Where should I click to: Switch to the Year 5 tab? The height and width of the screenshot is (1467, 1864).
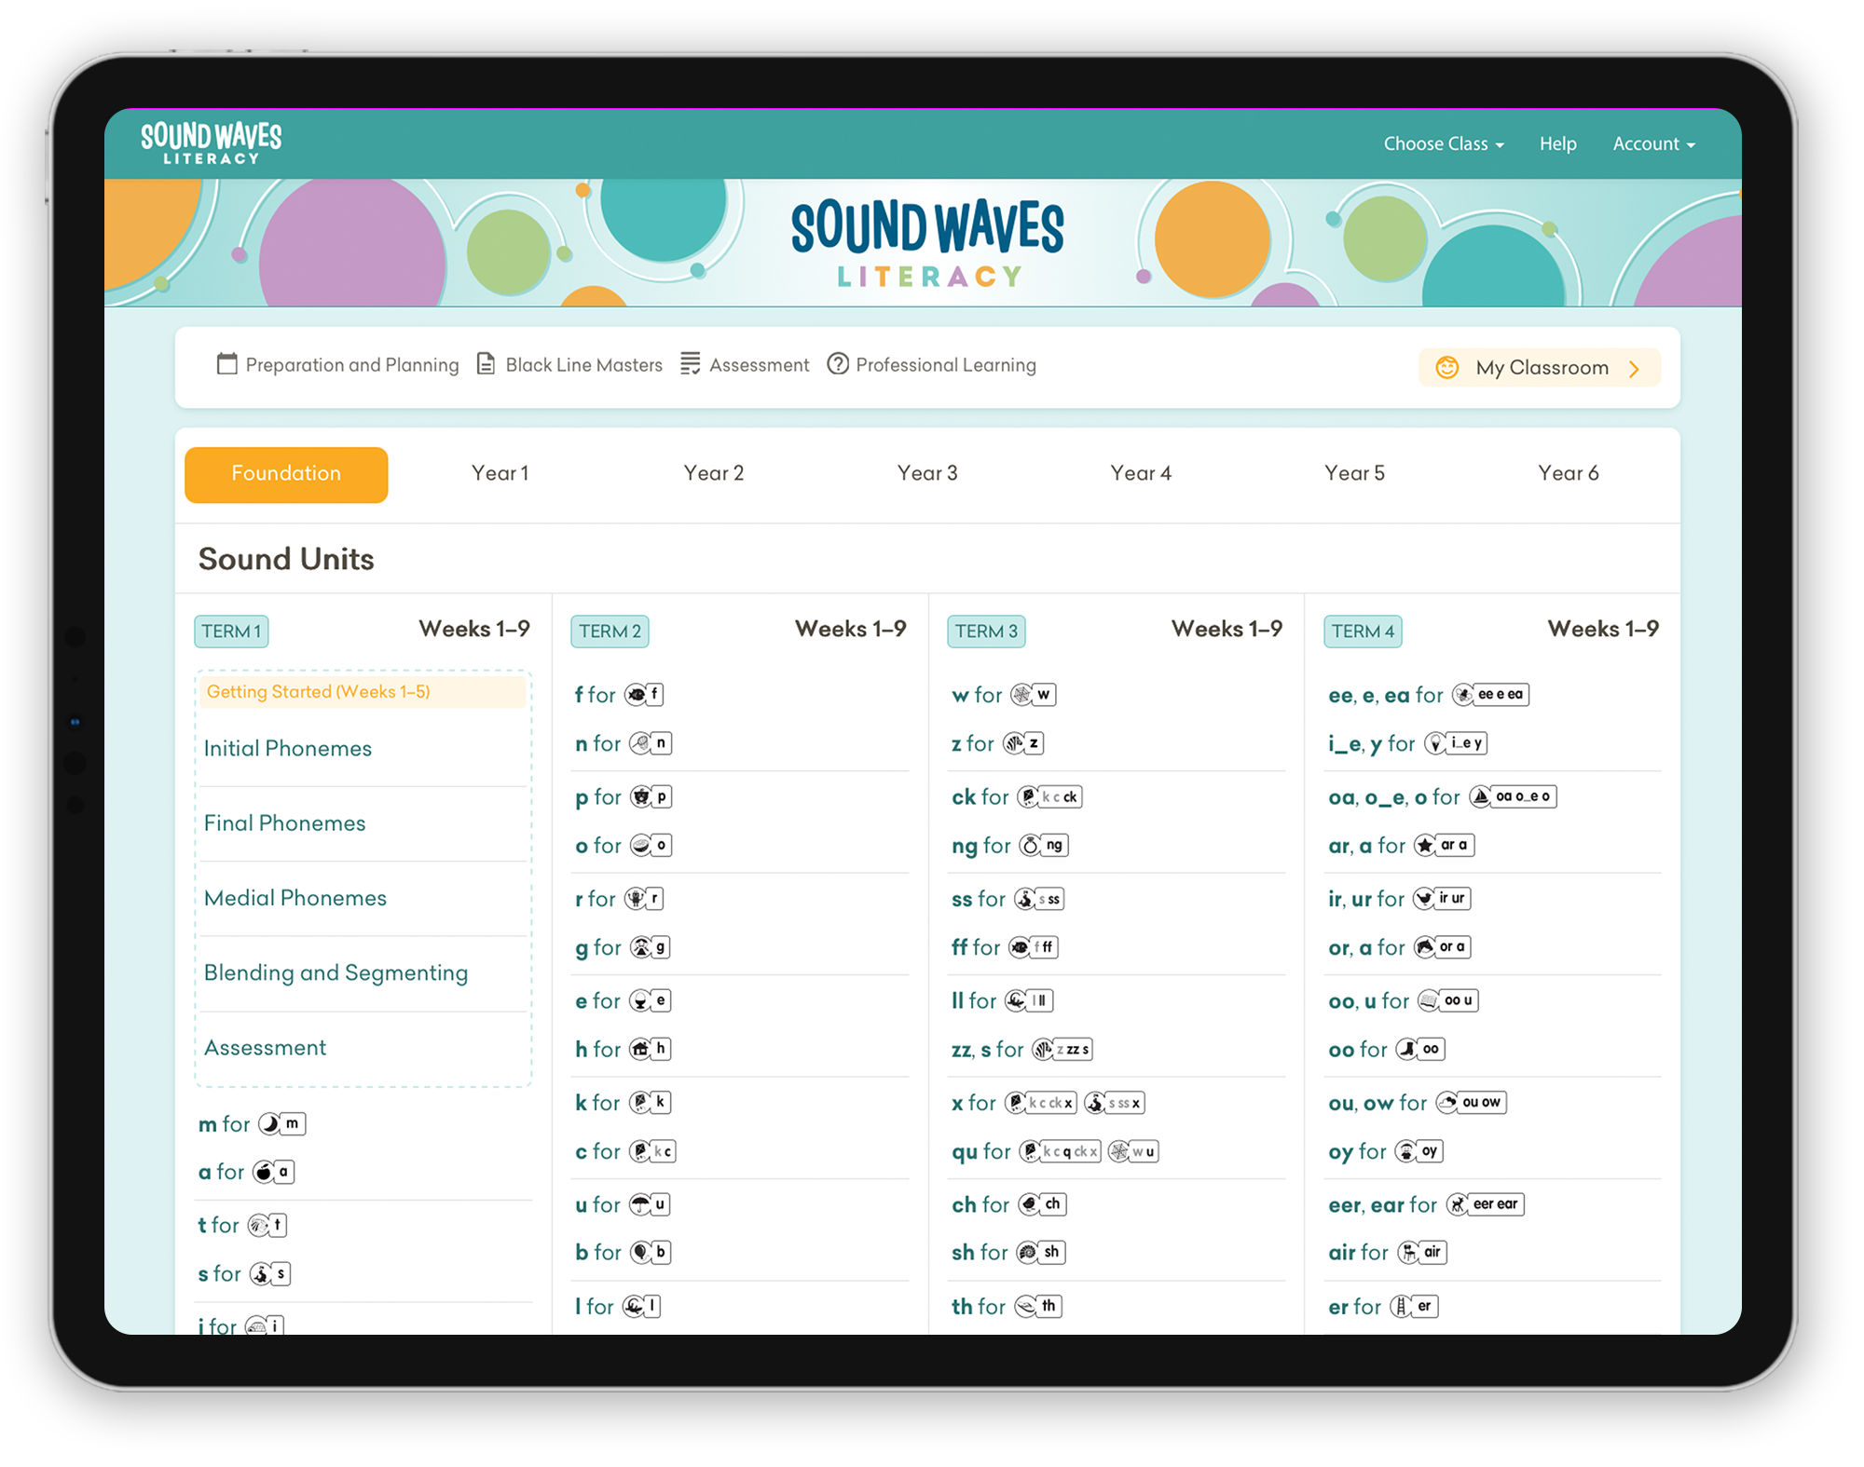click(x=1354, y=474)
